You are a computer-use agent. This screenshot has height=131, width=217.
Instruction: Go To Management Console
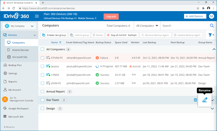18,99
